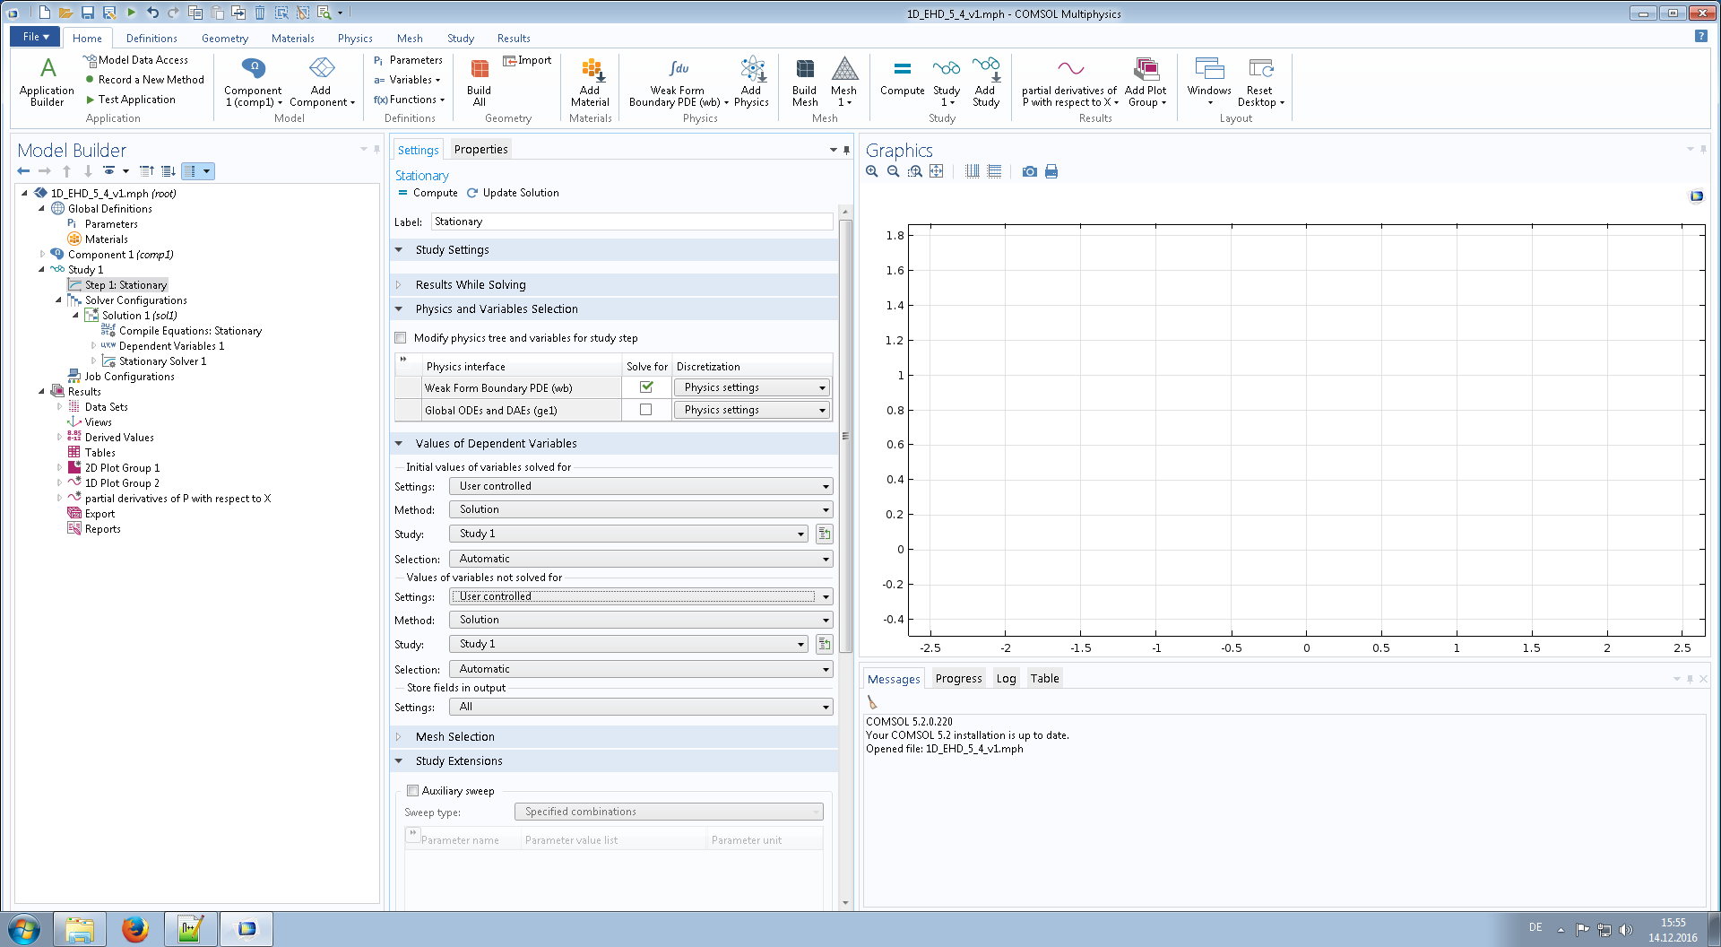1721x947 pixels.
Task: Go to previous node with back arrow
Action: click(23, 170)
